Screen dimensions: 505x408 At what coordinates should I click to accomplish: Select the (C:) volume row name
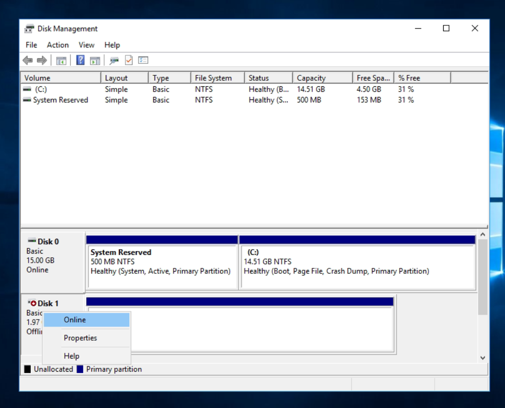[41, 89]
